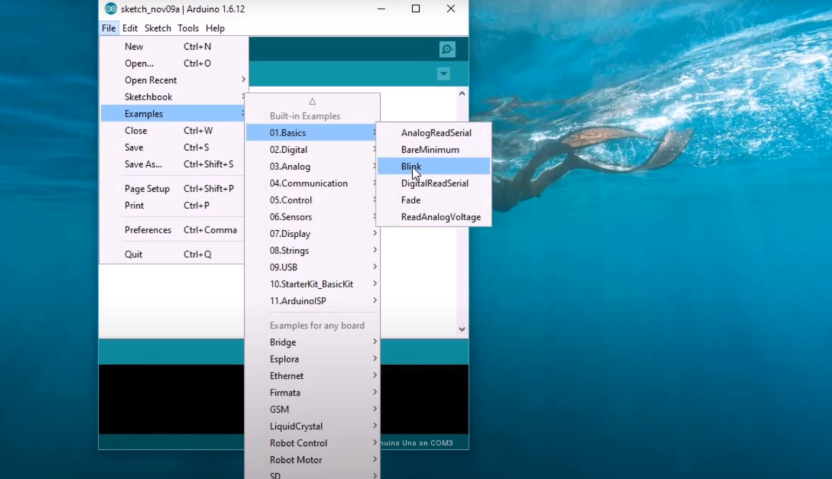
Task: Select ReadAnalogVoltage example
Action: tap(440, 217)
